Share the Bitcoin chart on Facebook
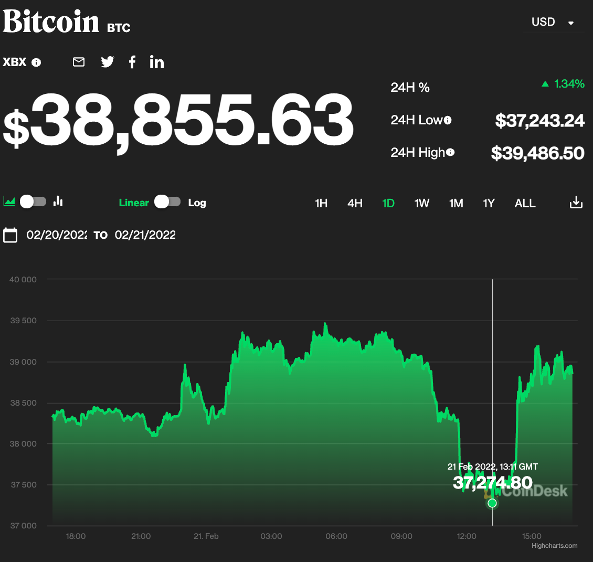This screenshot has height=562, width=593. point(132,62)
